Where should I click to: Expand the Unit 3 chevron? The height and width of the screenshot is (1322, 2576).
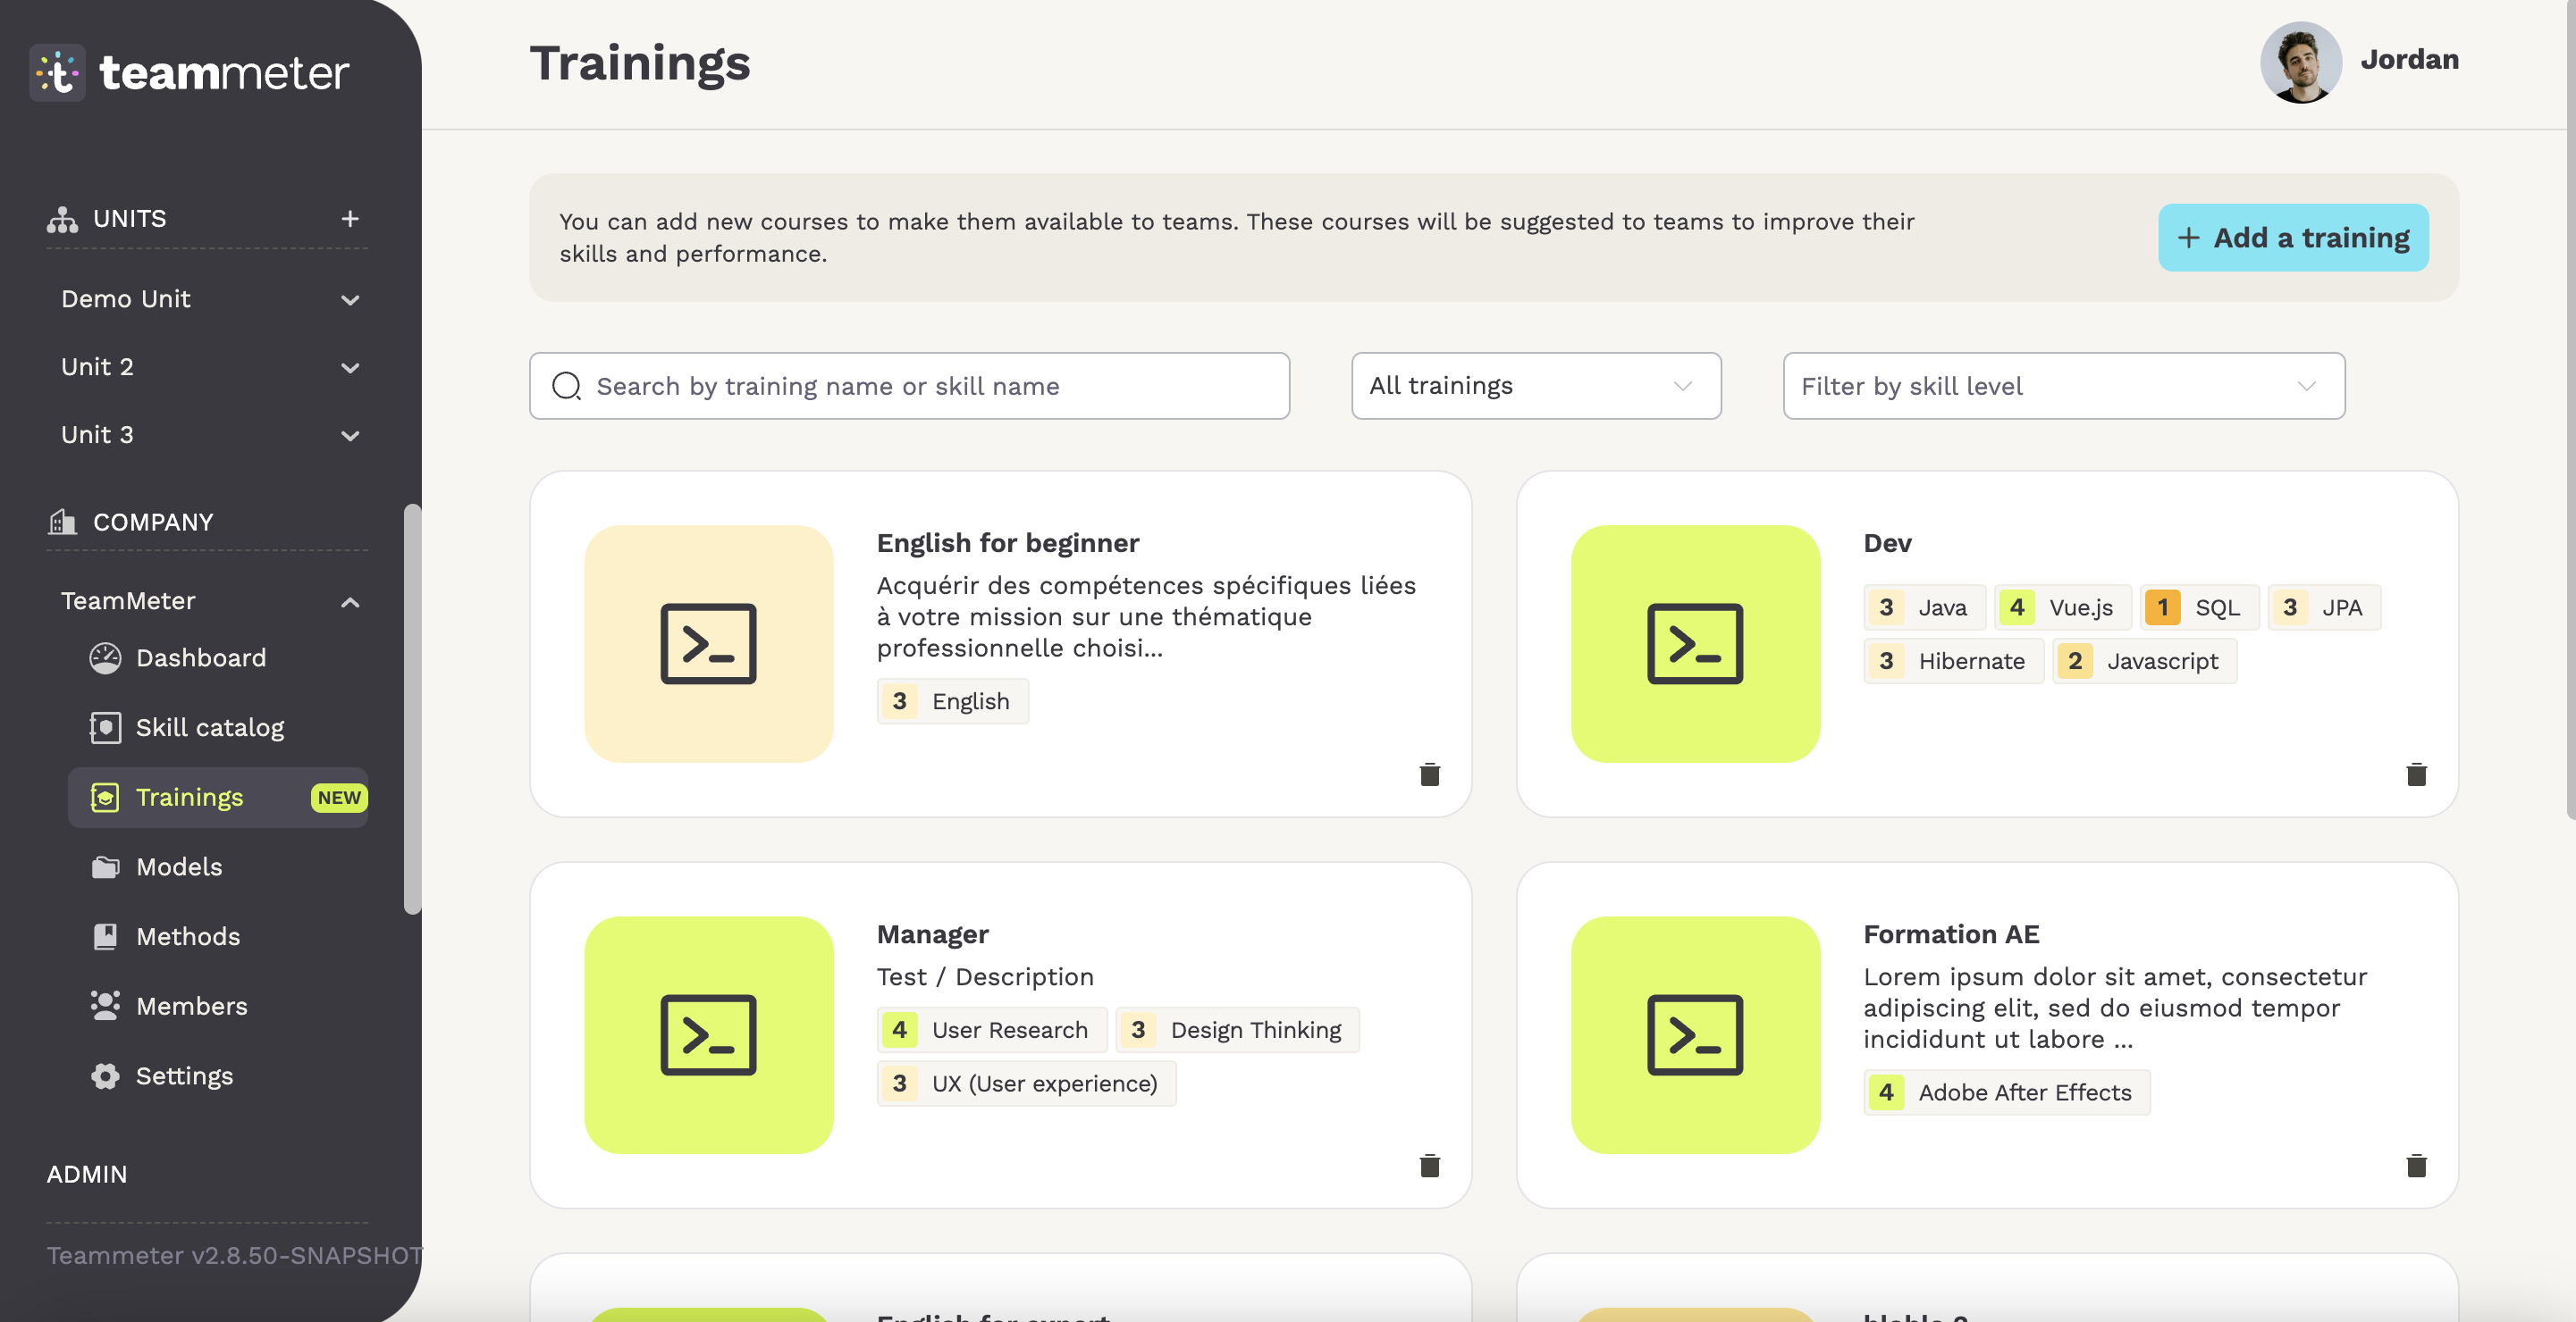coord(350,436)
